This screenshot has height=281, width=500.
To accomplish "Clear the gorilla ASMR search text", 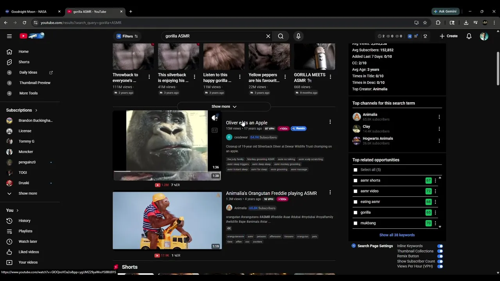I will 268,36.
